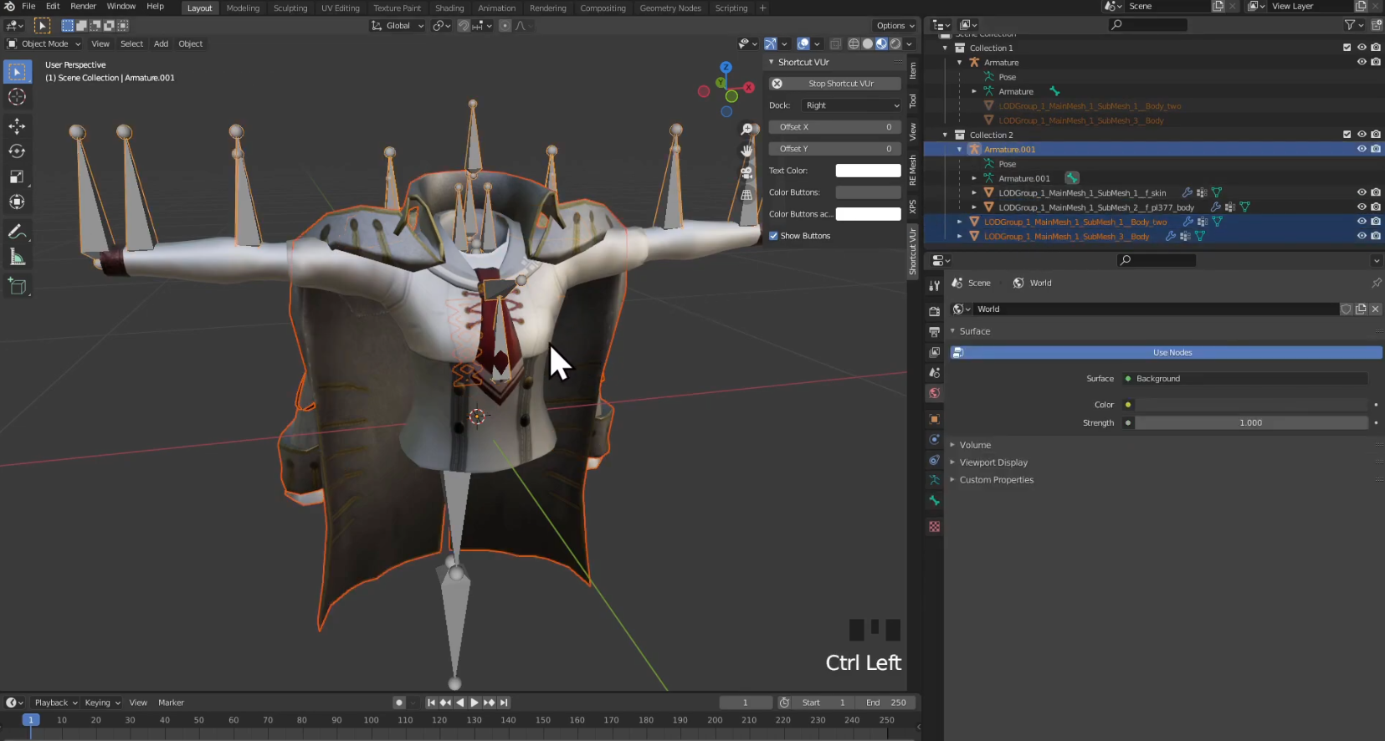1385x741 pixels.
Task: Hide Collection 1 with its eye icon
Action: (x=1362, y=48)
